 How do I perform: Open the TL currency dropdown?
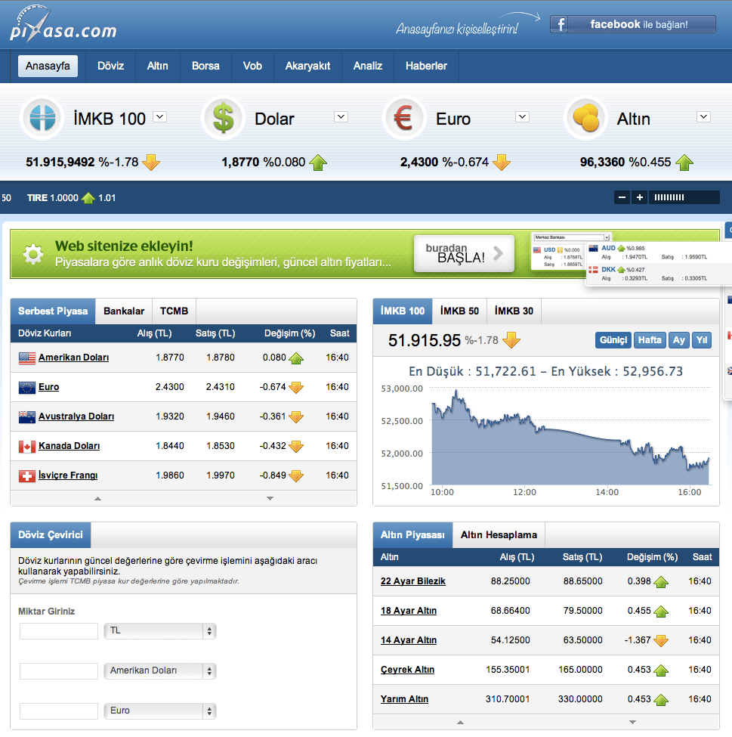[159, 631]
